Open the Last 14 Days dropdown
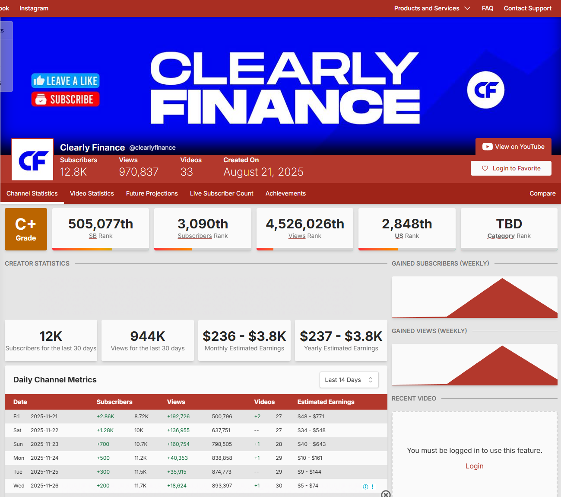This screenshot has width=561, height=497. (349, 380)
